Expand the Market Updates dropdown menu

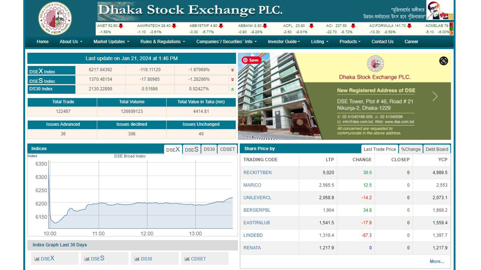point(111,42)
